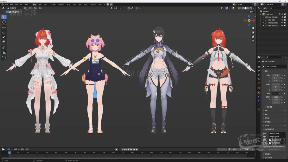Switch viewport shading to Rendered
The width and height of the screenshot is (288, 162).
click(x=251, y=8)
